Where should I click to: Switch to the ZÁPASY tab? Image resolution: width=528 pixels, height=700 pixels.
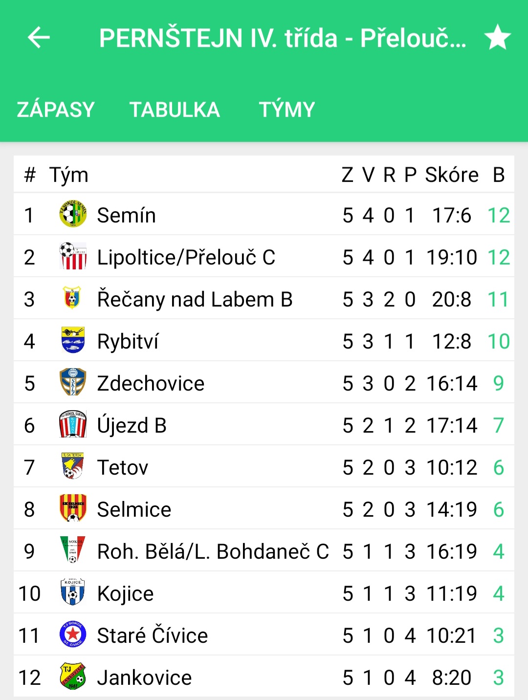(56, 109)
